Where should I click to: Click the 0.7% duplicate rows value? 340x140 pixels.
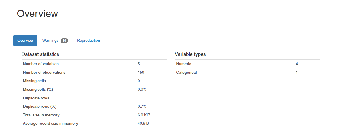click(x=142, y=106)
